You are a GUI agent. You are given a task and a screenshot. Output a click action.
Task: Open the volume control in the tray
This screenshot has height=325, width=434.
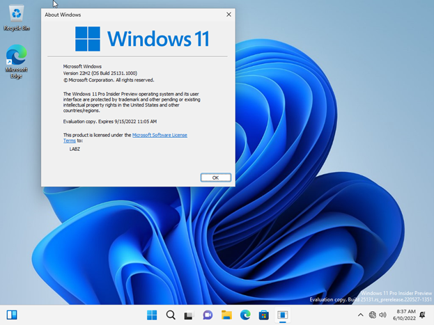(382, 315)
